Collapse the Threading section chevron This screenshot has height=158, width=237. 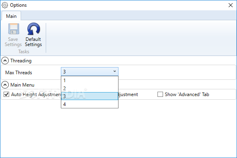click(x=5, y=61)
